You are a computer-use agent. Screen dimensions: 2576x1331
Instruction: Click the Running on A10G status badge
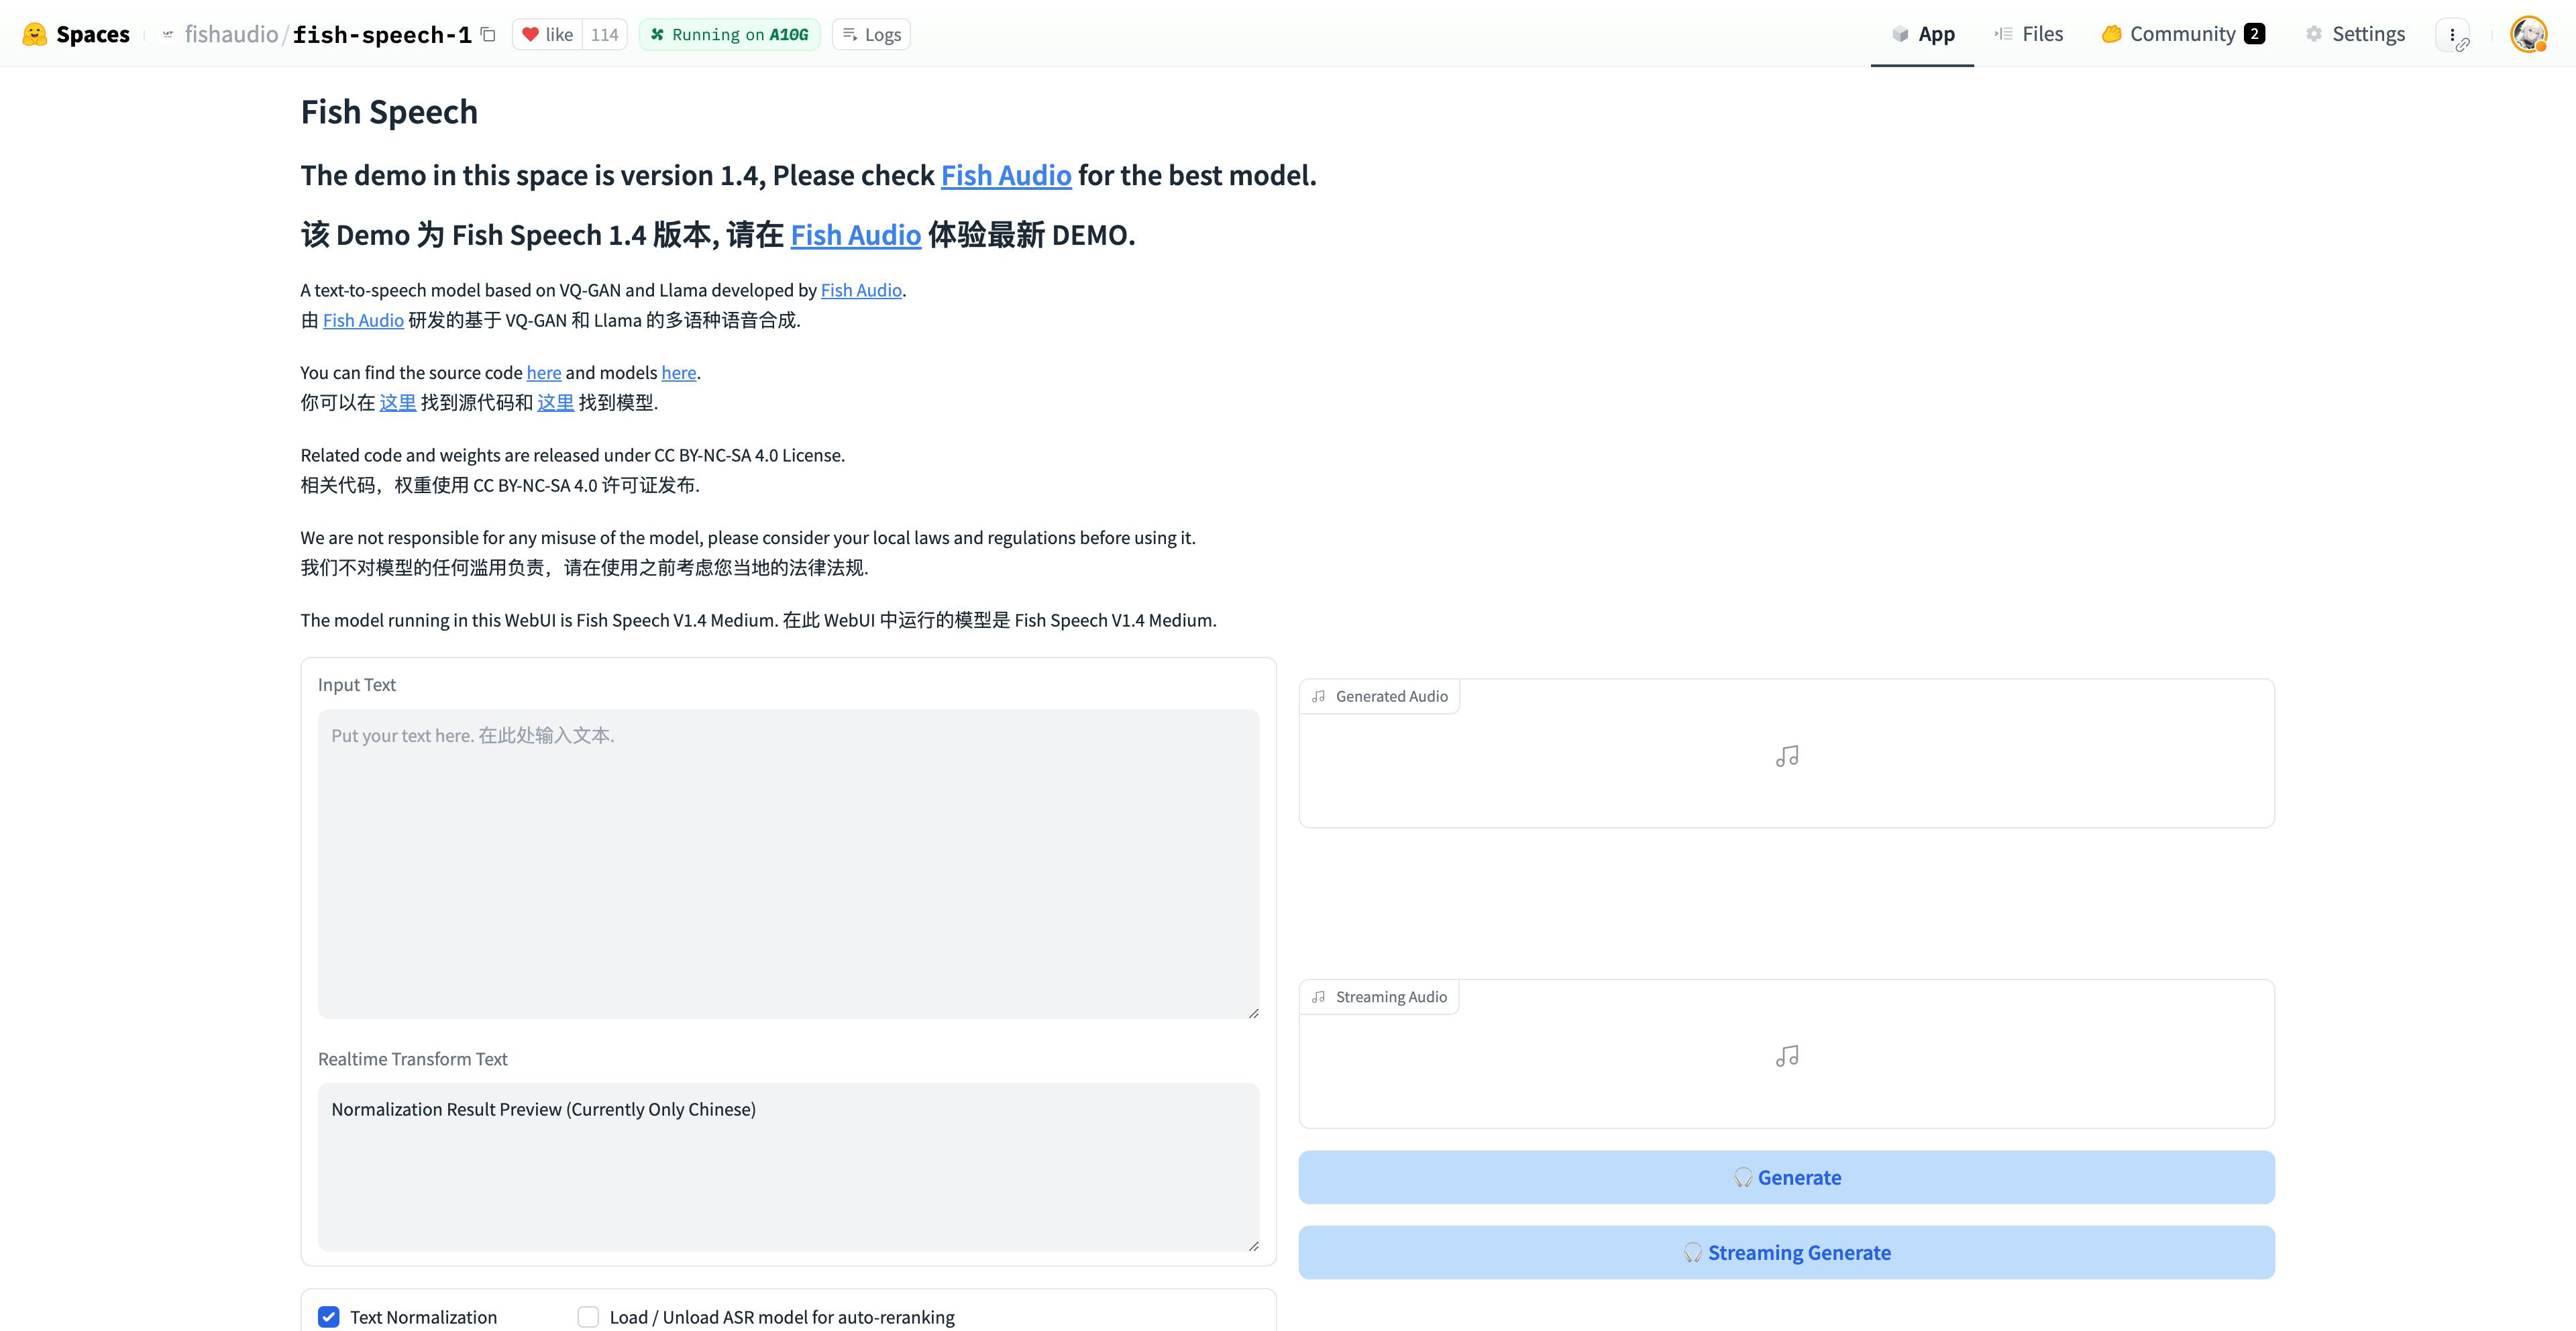(729, 34)
